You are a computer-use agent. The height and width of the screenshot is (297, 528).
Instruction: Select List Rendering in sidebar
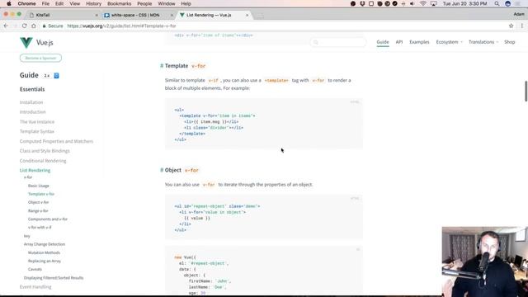(x=35, y=171)
